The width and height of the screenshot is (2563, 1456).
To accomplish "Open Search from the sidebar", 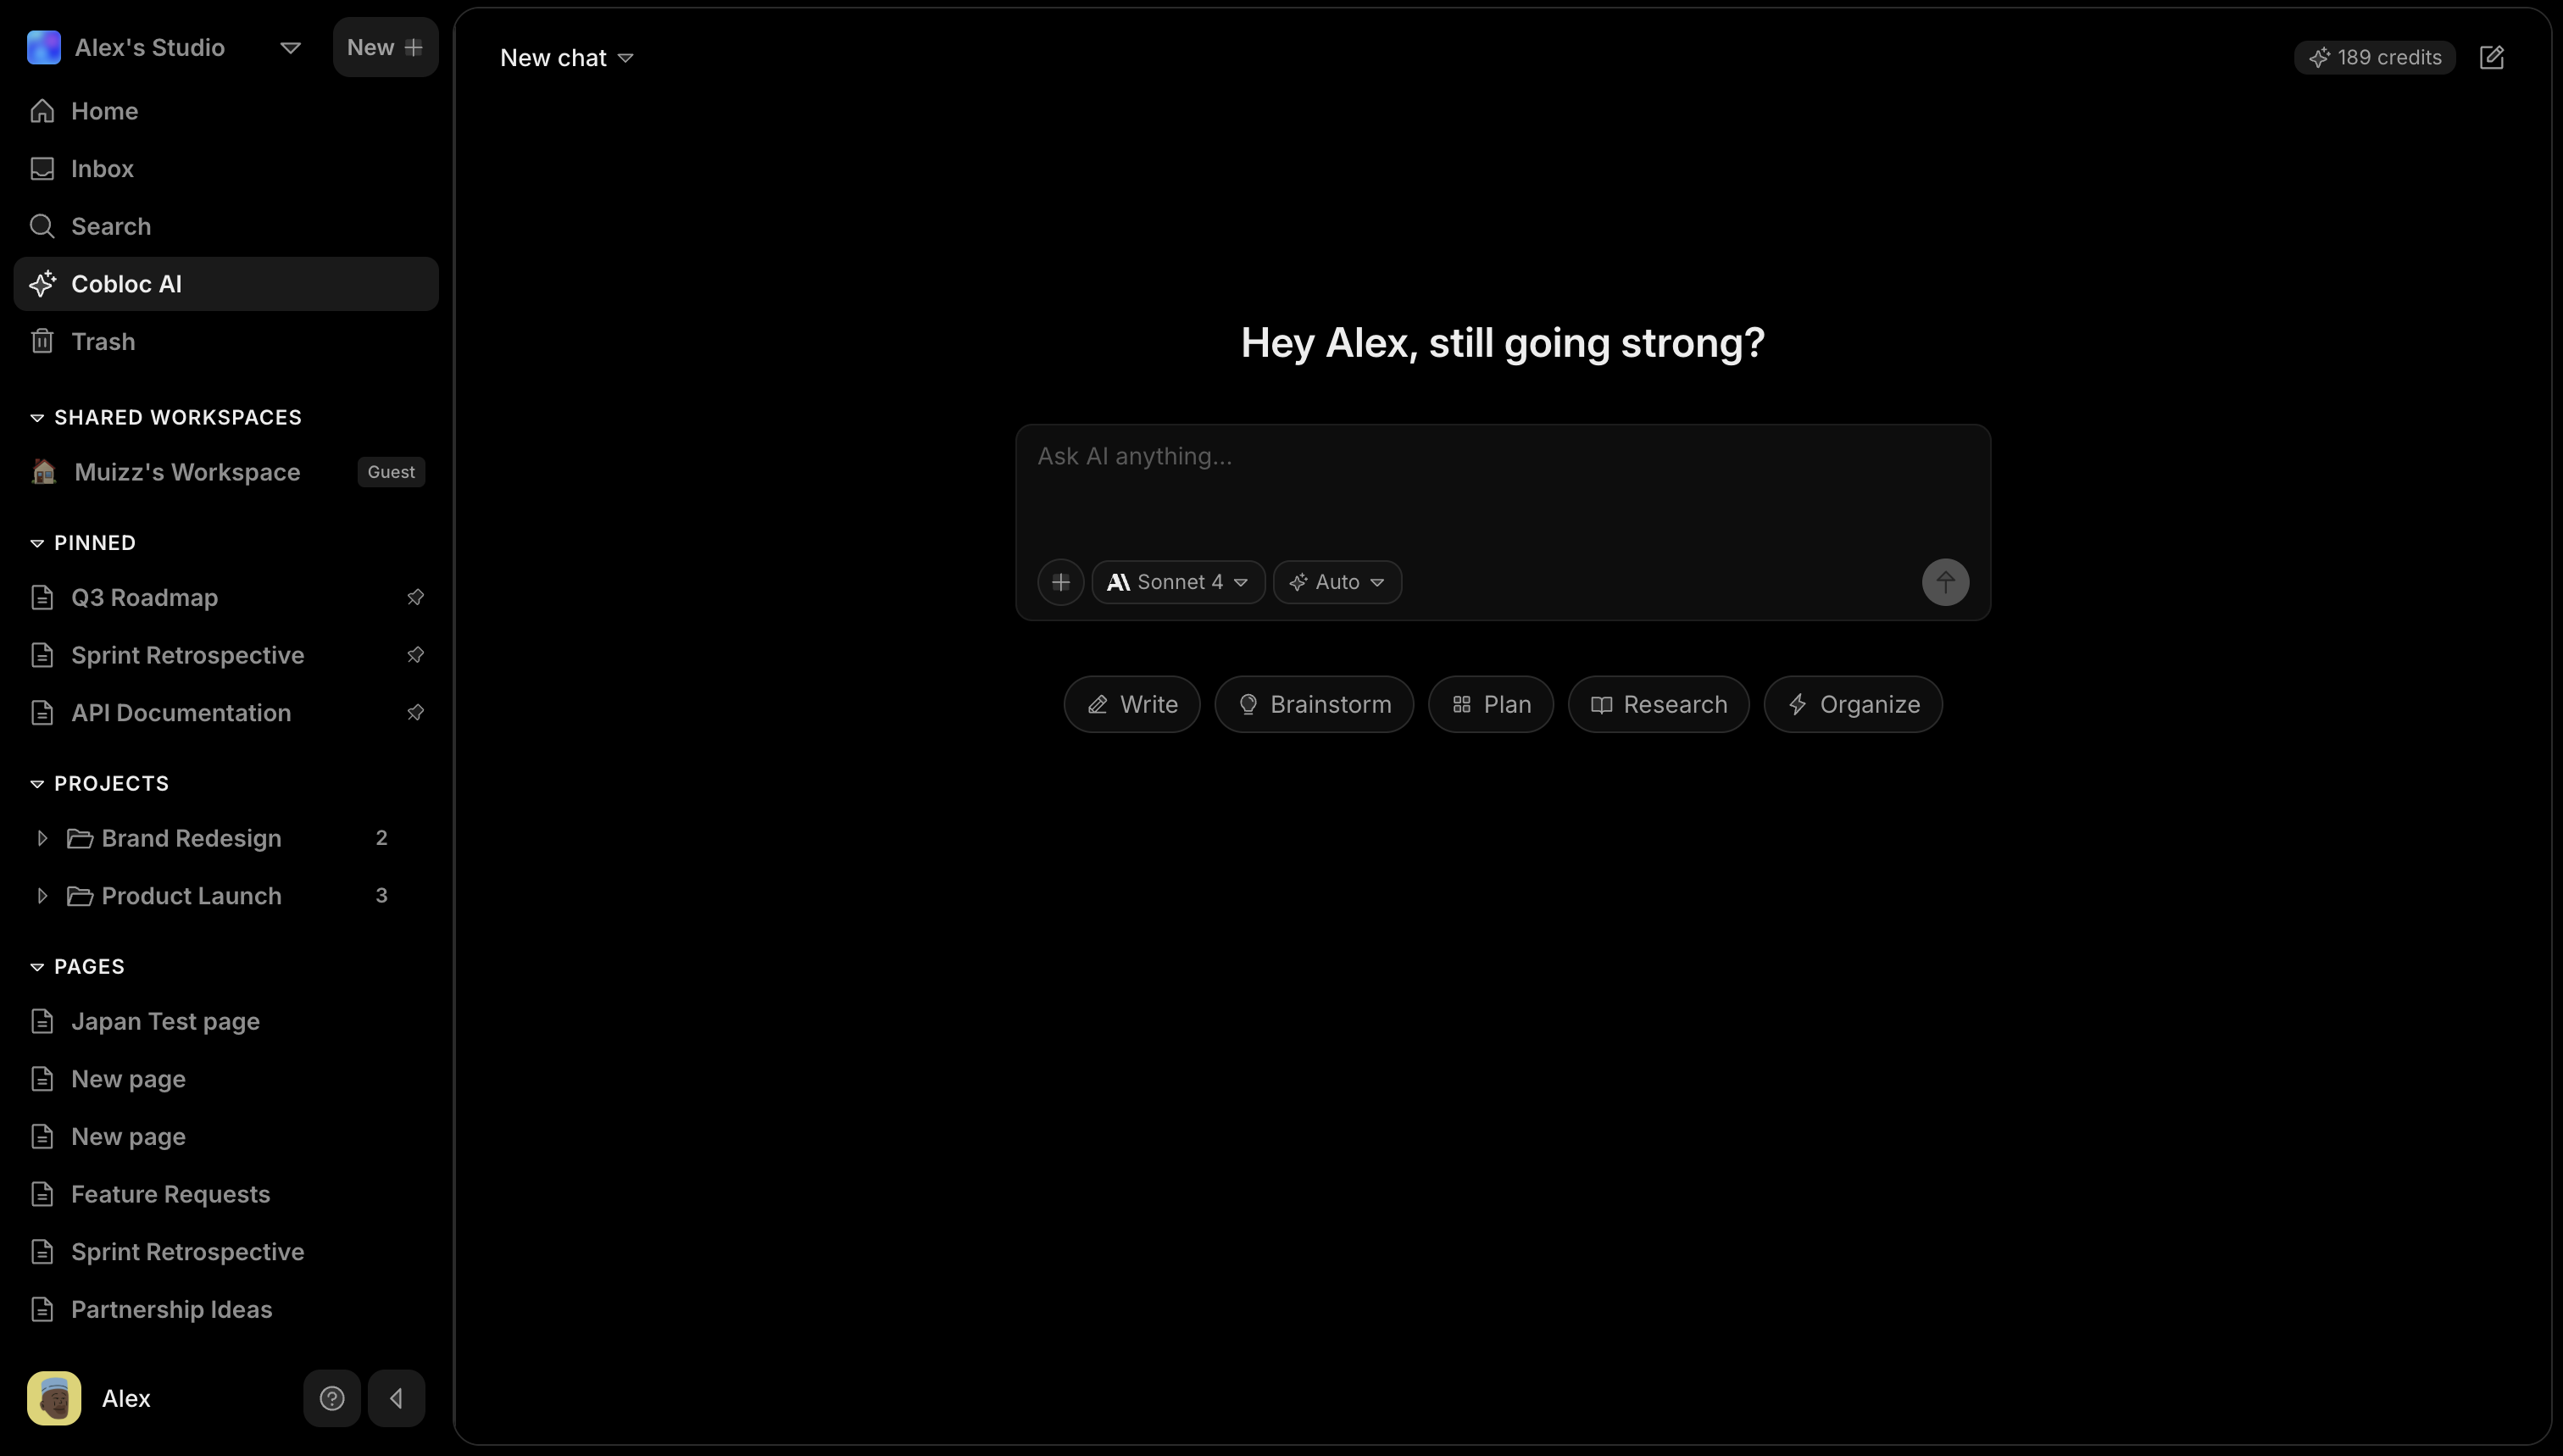I will pyautogui.click(x=111, y=226).
